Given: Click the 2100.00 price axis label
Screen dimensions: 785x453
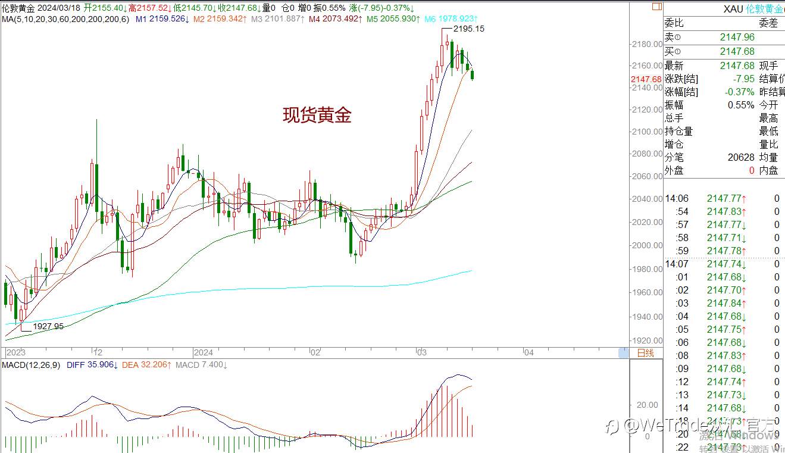Looking at the screenshot, I should click(649, 132).
